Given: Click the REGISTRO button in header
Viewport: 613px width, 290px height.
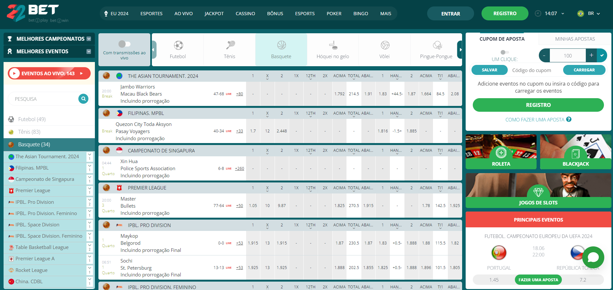Looking at the screenshot, I should [505, 14].
